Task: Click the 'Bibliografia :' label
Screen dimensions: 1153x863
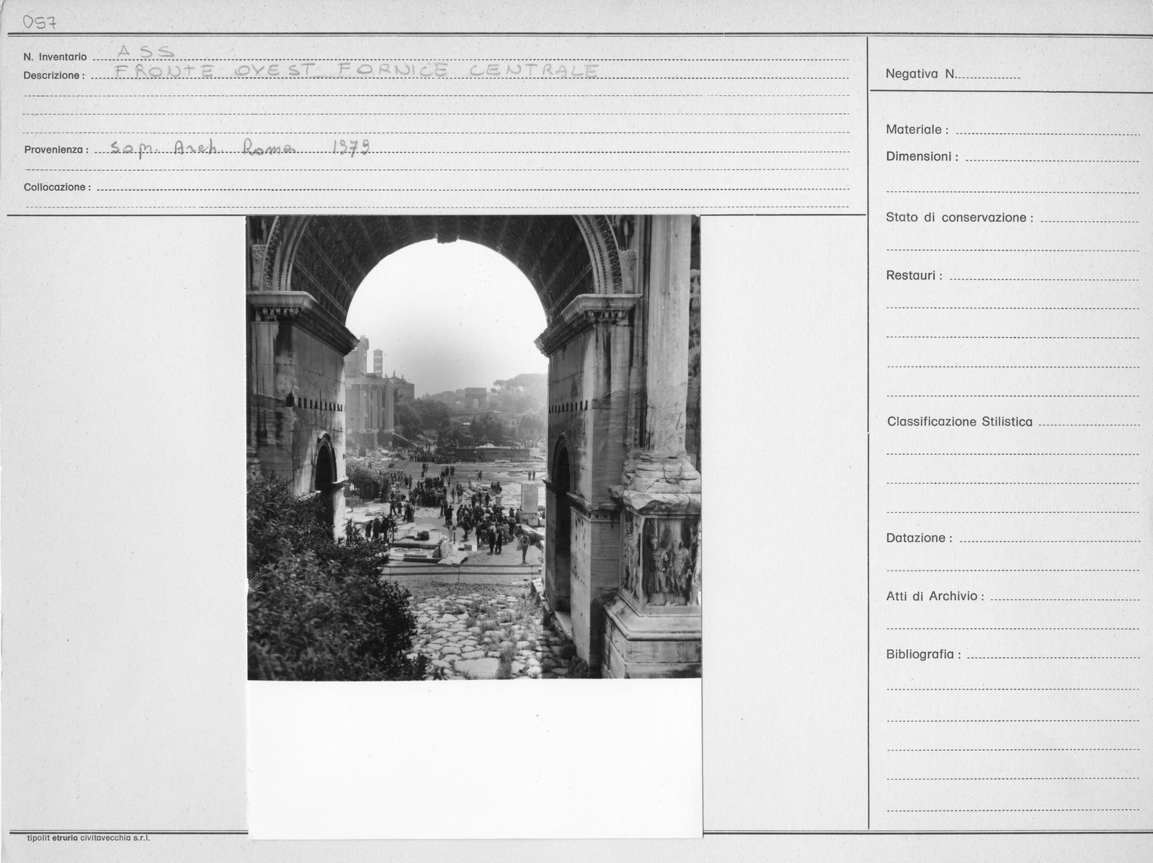Action: [923, 655]
